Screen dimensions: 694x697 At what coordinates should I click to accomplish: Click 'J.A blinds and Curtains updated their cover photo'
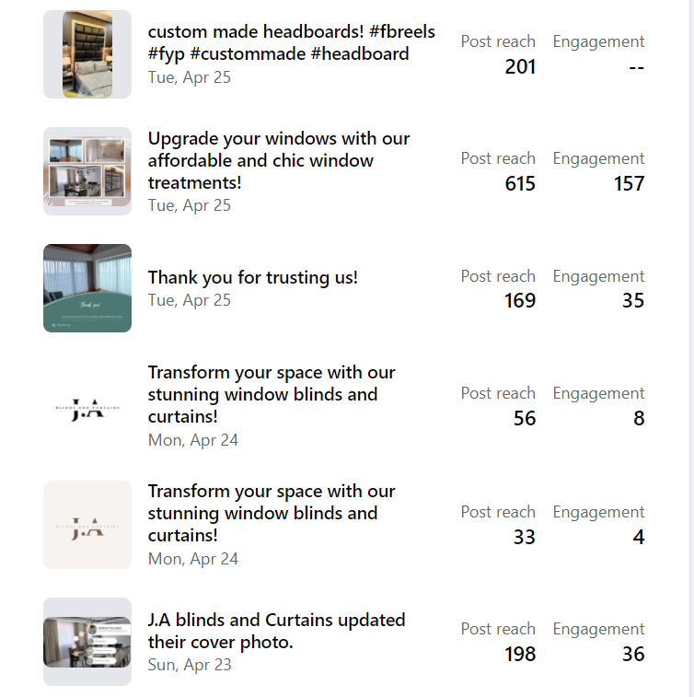[276, 631]
